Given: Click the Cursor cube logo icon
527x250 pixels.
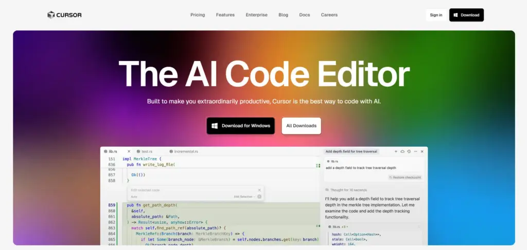Looking at the screenshot, I should point(51,15).
